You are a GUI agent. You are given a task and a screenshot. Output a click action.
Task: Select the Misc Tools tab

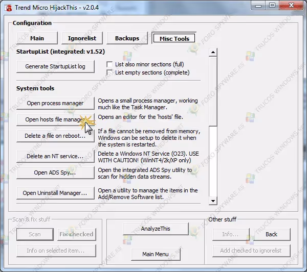(174, 38)
